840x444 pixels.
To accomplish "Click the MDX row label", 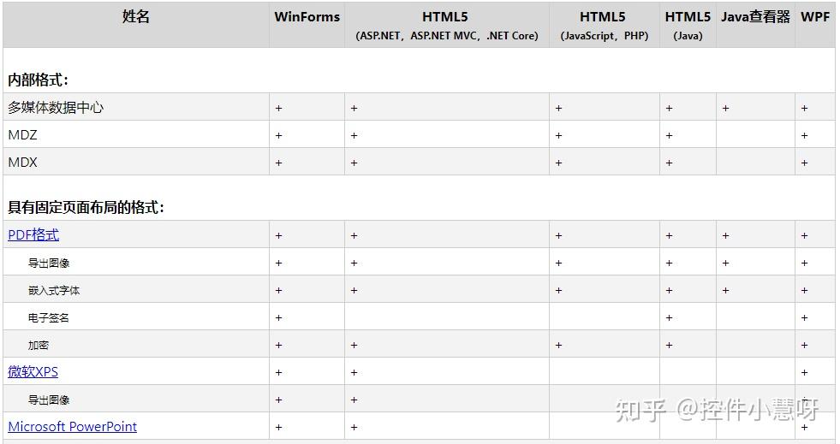I will tap(23, 163).
